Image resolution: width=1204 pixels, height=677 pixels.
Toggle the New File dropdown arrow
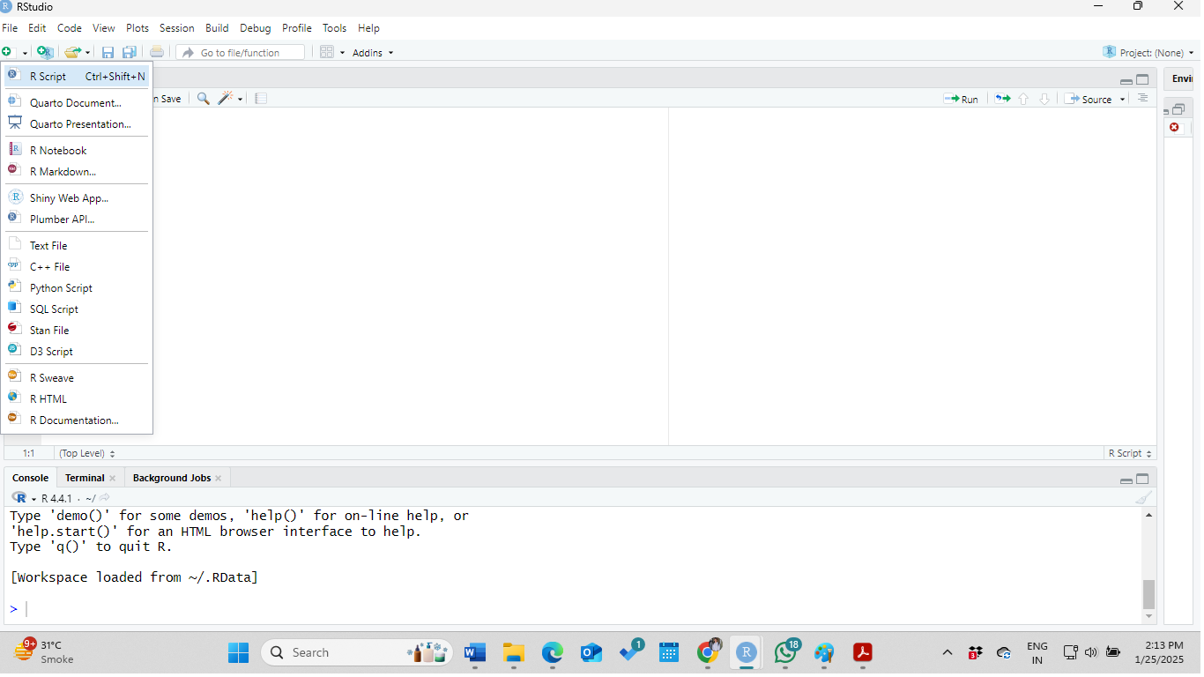(25, 53)
